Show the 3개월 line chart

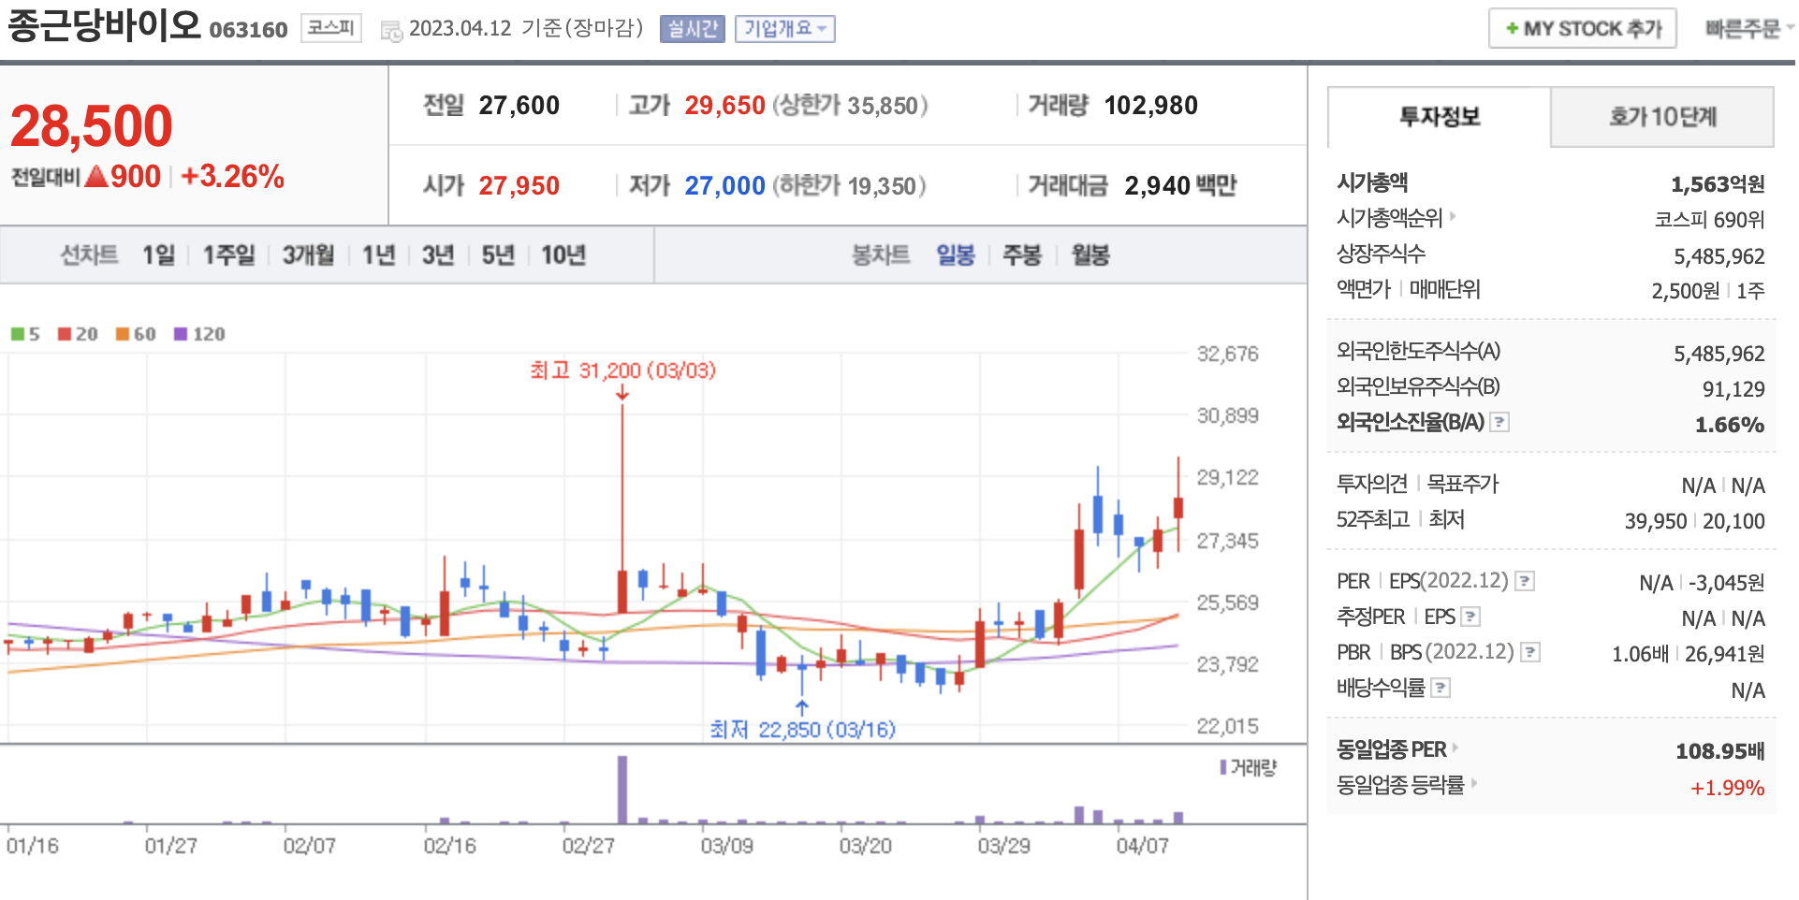tap(308, 254)
